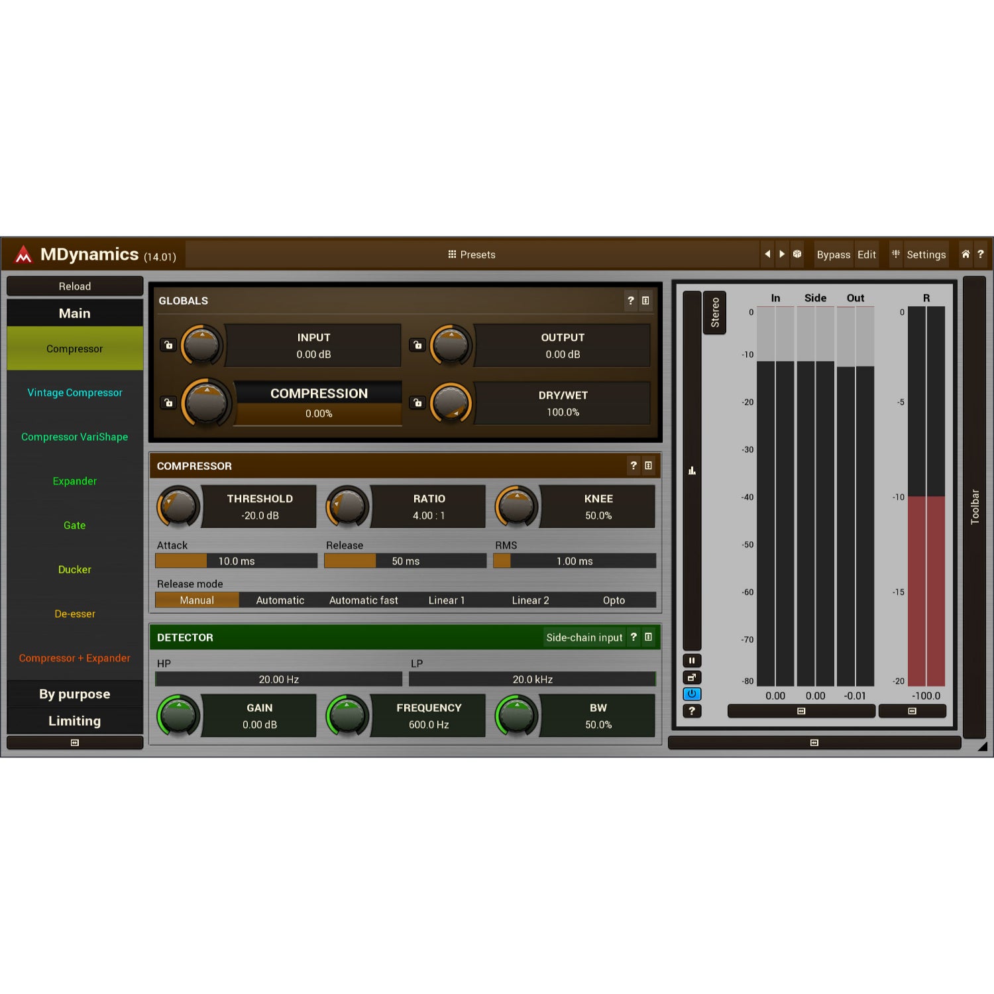Click the Compressor panel presets icon
Screen dimensions: 994x994
(x=648, y=466)
